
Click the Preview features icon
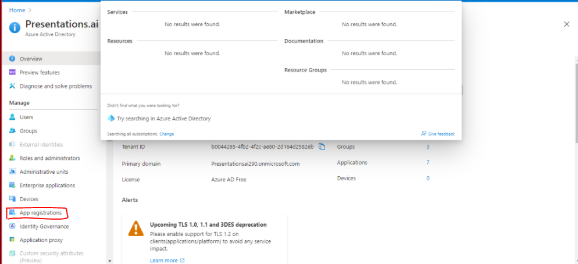(12, 72)
